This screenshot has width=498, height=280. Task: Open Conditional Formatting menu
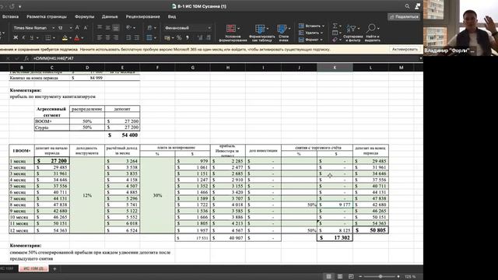click(x=233, y=33)
